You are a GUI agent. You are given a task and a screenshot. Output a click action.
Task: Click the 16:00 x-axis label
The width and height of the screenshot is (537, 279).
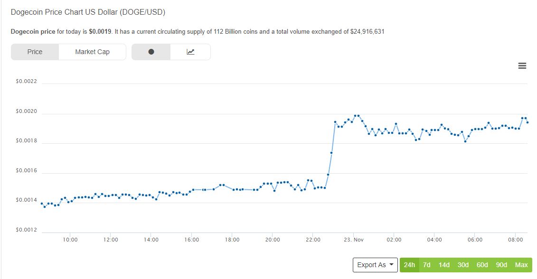click(x=191, y=240)
